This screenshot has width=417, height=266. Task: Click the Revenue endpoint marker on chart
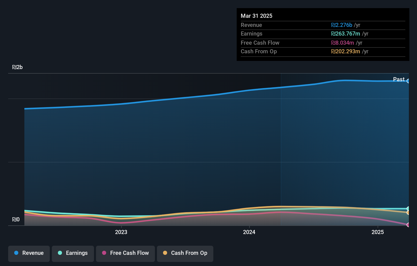coord(408,81)
